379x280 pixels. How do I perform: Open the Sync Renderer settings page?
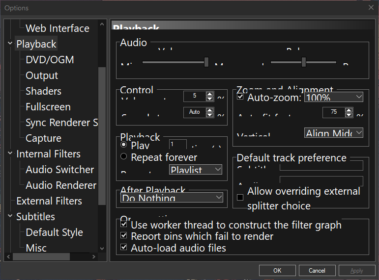61,123
